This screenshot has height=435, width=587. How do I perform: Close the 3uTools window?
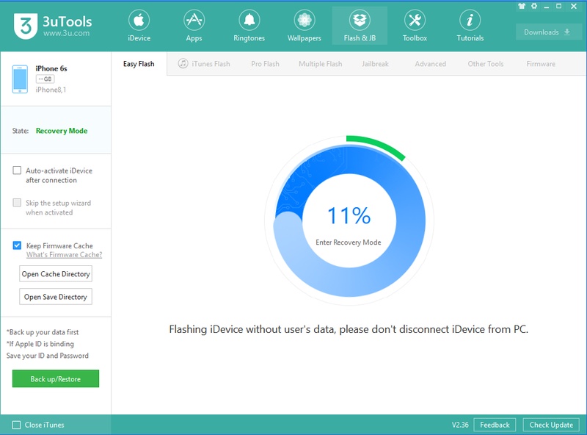click(574, 6)
